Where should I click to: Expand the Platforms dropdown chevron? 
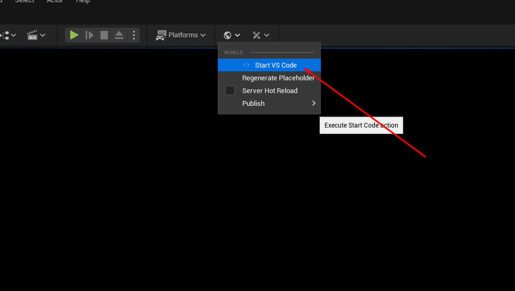tap(203, 35)
